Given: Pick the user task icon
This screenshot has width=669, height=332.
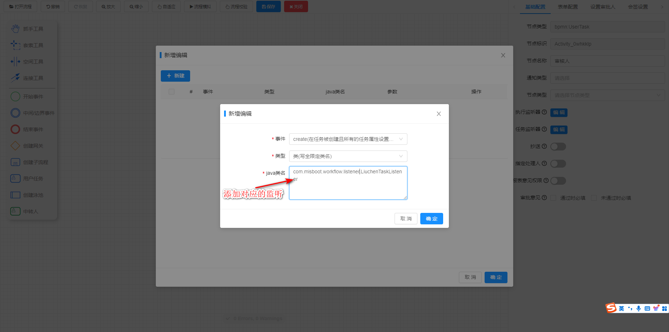Looking at the screenshot, I should click(15, 178).
